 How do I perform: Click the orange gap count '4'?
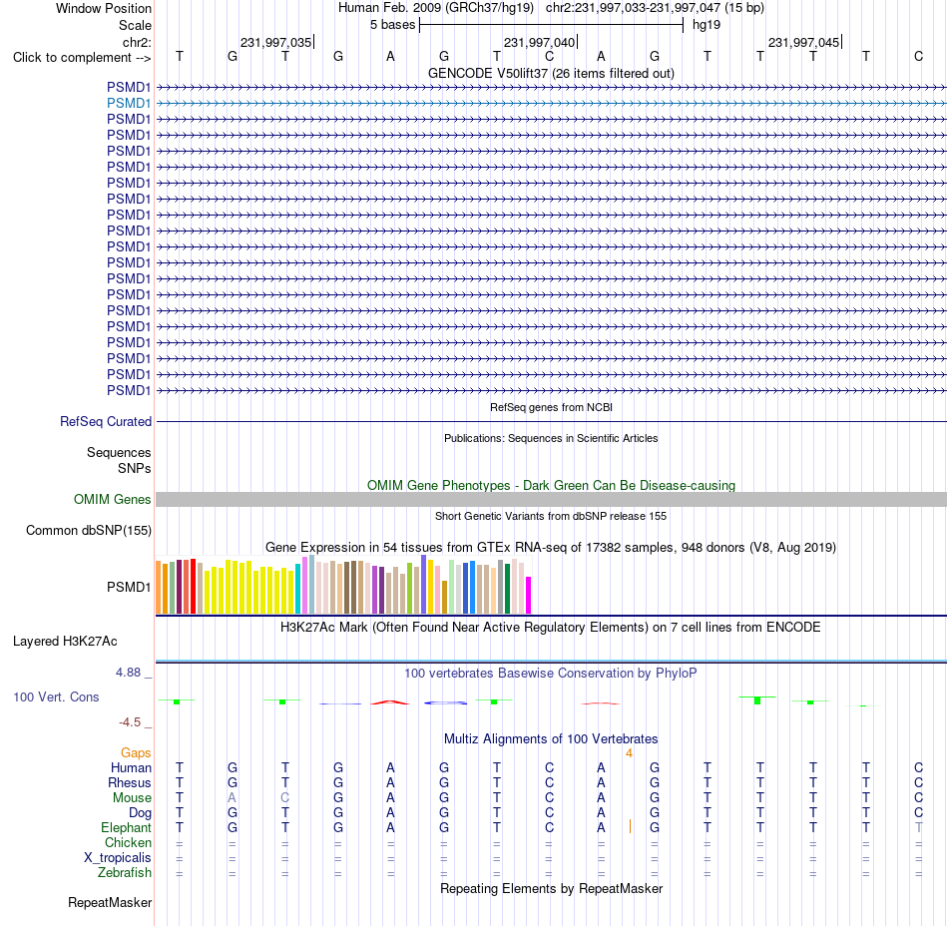tap(629, 753)
